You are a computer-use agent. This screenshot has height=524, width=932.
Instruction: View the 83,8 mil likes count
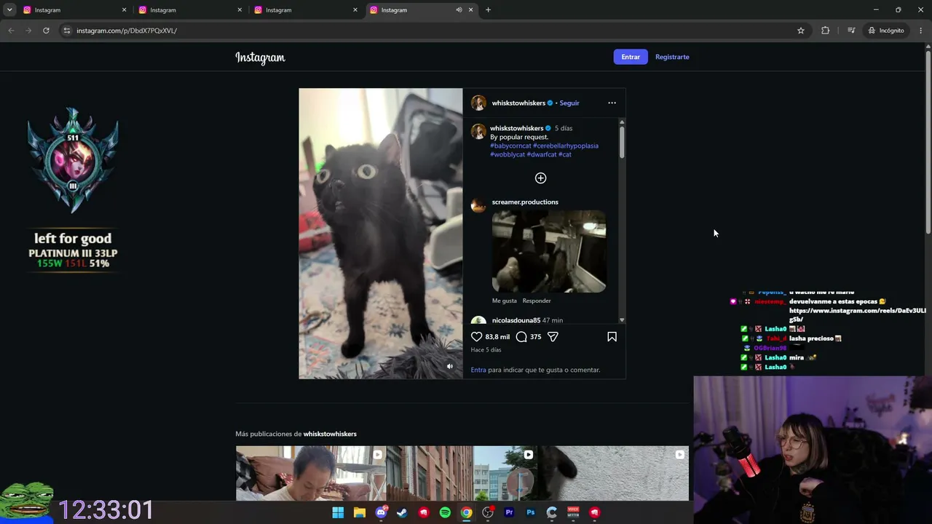tap(497, 337)
